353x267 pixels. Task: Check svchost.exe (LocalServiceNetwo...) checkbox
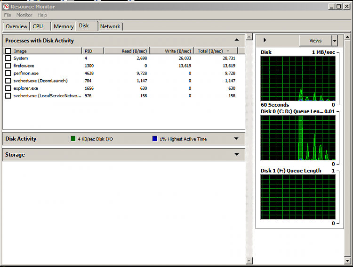pyautogui.click(x=8, y=96)
